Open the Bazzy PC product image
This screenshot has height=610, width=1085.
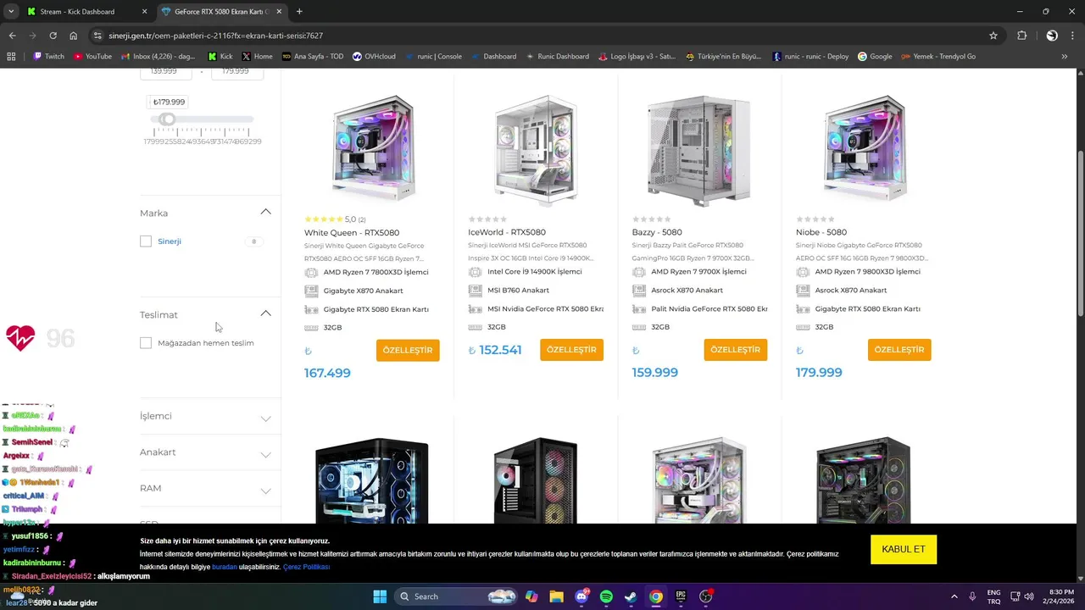[x=699, y=149]
